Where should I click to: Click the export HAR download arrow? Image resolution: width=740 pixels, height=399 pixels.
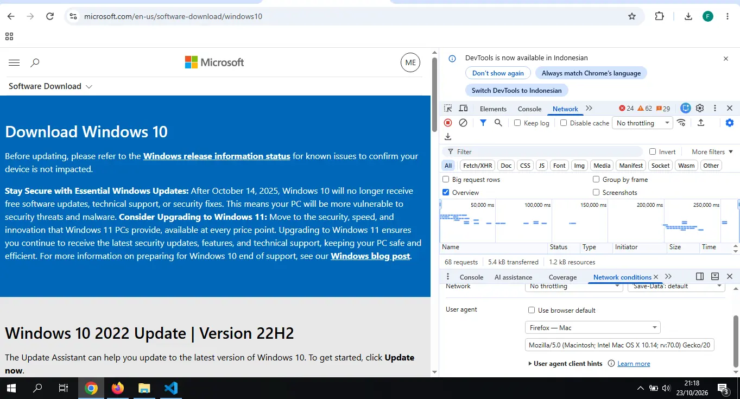(x=448, y=137)
